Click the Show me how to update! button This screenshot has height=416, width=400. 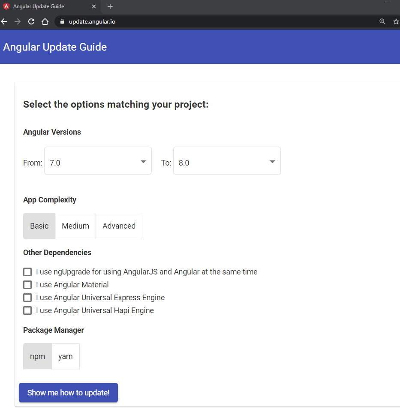69,393
